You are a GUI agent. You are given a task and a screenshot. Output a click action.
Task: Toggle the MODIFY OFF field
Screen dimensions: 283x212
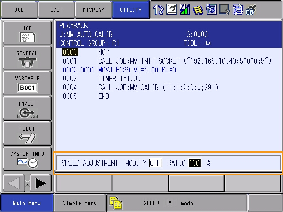(156, 163)
